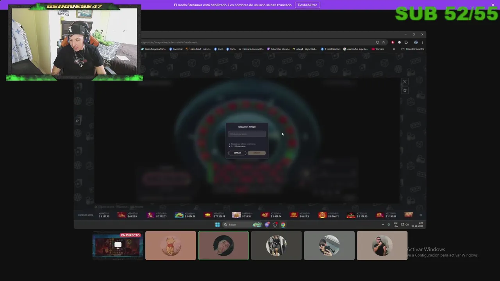Open the red browser extension icon

pos(393,42)
